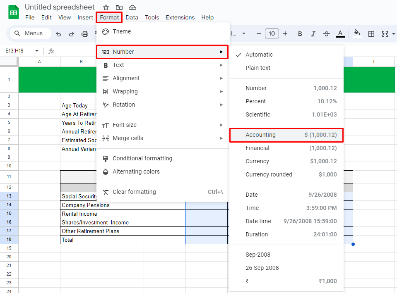Select the 26-Sep-2008 format
397x293 pixels.
click(286, 268)
